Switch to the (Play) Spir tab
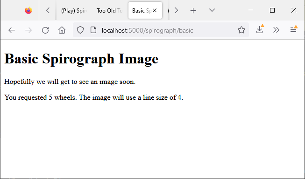The width and height of the screenshot is (305, 179). click(x=74, y=10)
